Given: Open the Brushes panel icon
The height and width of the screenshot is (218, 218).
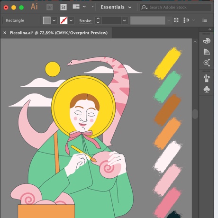Looking at the screenshot, I should pos(207,79).
